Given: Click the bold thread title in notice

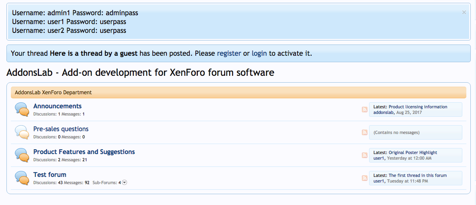Looking at the screenshot, I should click(x=94, y=54).
